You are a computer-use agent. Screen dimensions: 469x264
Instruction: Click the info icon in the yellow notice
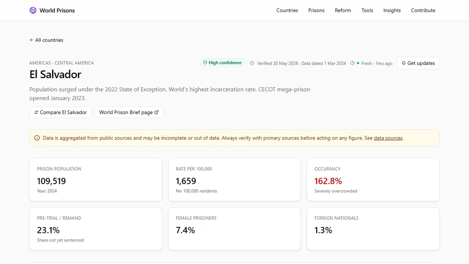point(37,138)
